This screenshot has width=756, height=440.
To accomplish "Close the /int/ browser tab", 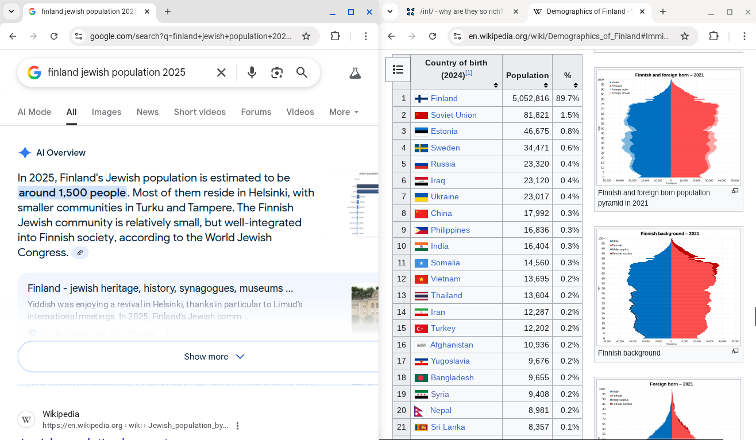I will coord(515,11).
